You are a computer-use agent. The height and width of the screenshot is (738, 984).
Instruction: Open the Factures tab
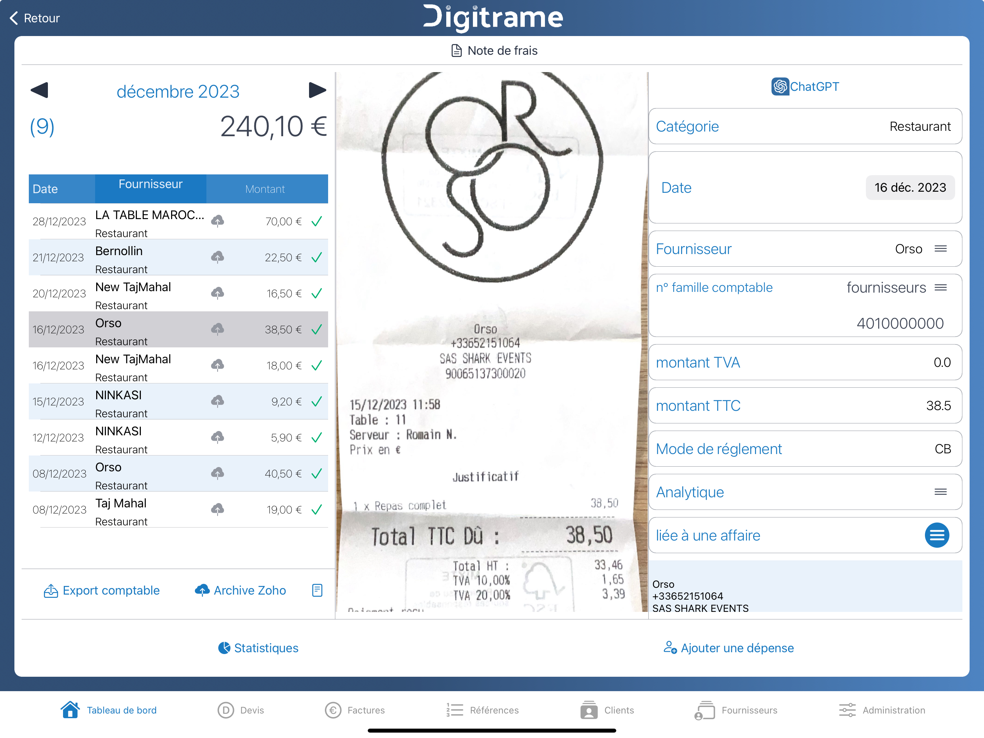click(355, 710)
